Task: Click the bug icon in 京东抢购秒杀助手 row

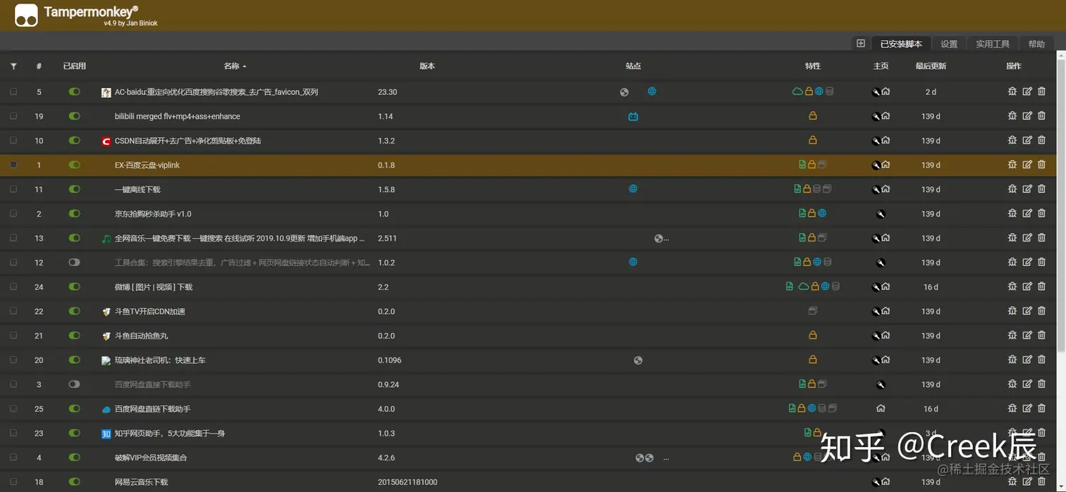Action: pos(1012,213)
